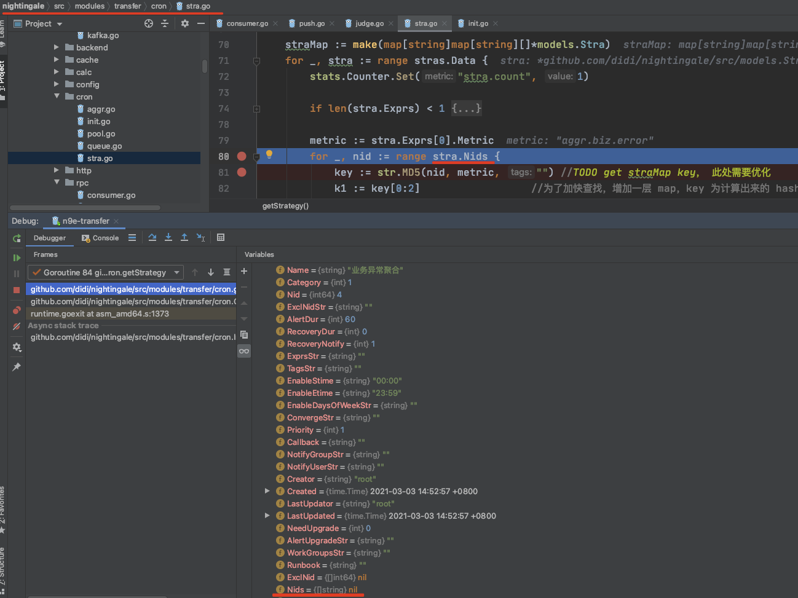The width and height of the screenshot is (798, 598).
Task: Close the n9e-transfer debug tab
Action: (116, 221)
